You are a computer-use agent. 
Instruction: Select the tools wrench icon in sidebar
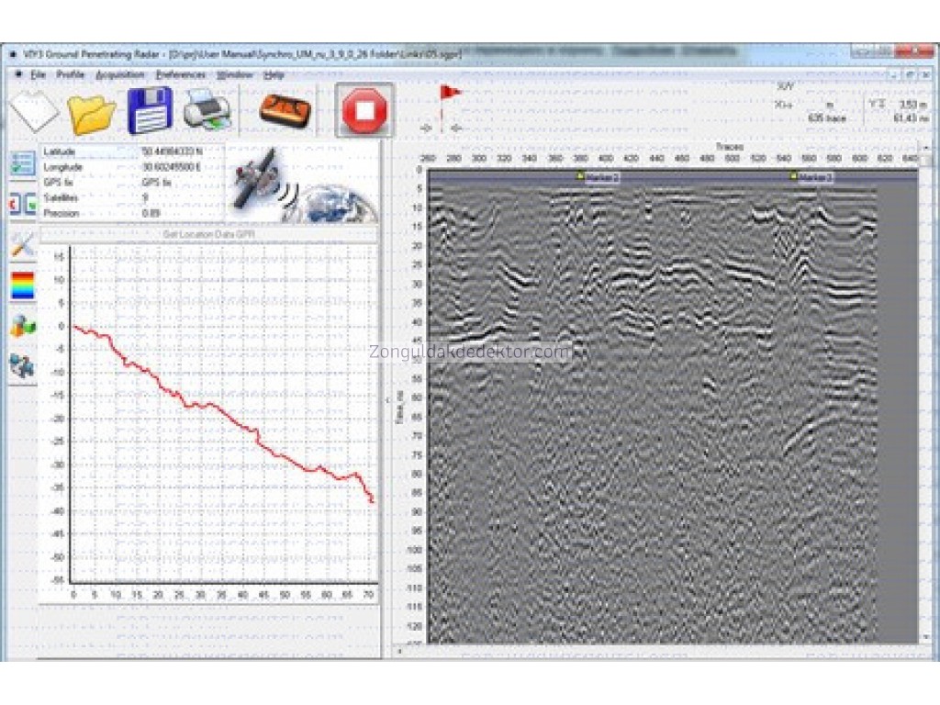23,245
